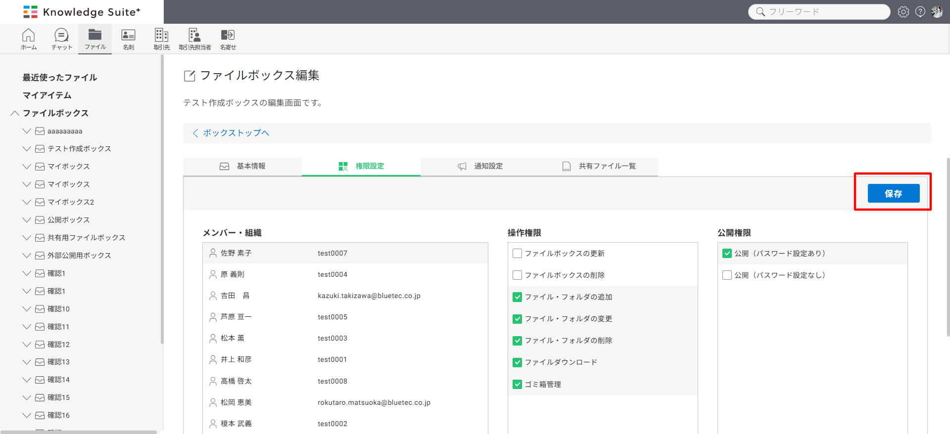This screenshot has width=950, height=434.
Task: Open the 確認15 box
Action: coord(58,397)
